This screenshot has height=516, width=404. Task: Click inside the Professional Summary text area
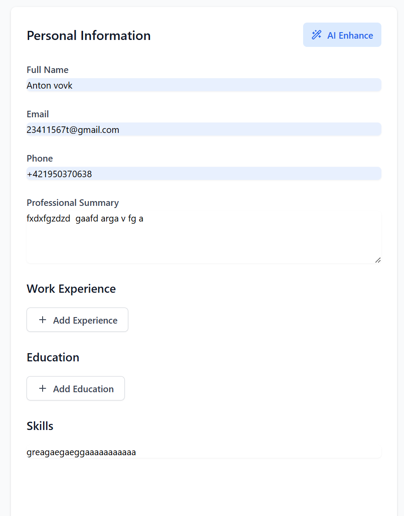point(204,238)
